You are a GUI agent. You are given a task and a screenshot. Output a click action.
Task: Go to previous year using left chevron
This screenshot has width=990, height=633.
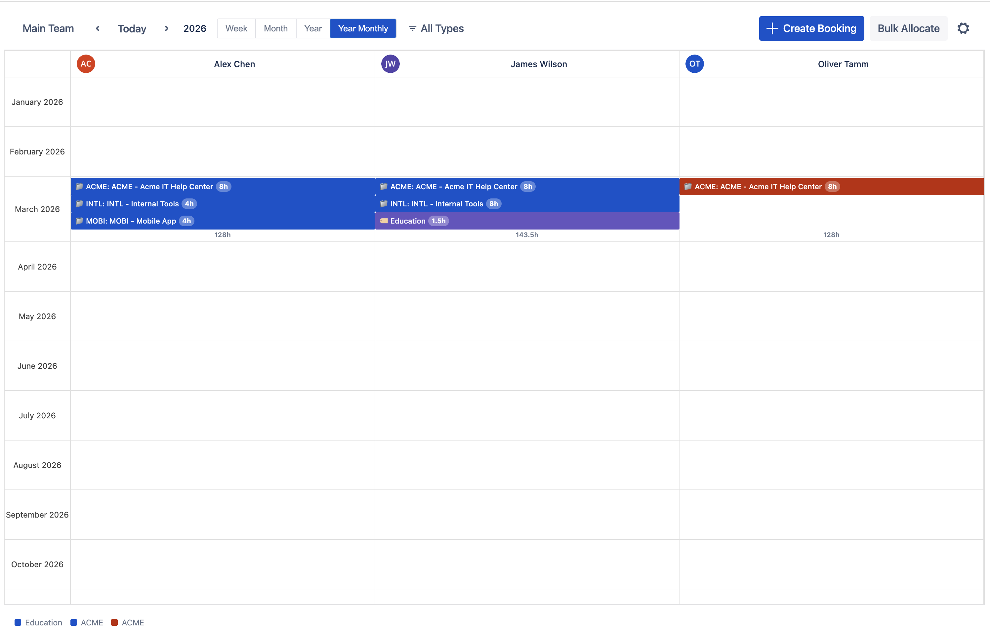pos(98,28)
